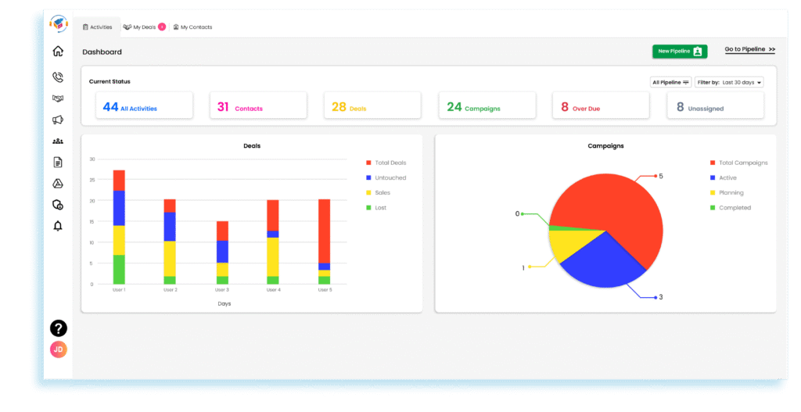Follow the Go to Pipeline link
Image resolution: width=801 pixels, height=412 pixels.
pos(750,49)
